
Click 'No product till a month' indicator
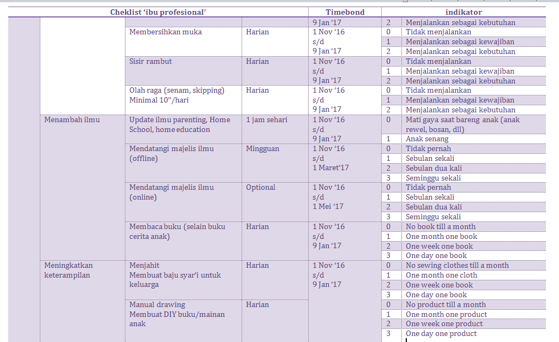click(x=446, y=305)
